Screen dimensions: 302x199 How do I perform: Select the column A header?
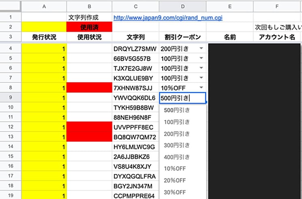(44, 6)
